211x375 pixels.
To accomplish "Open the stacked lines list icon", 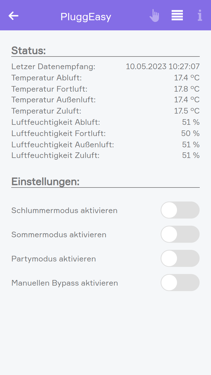I will [177, 15].
